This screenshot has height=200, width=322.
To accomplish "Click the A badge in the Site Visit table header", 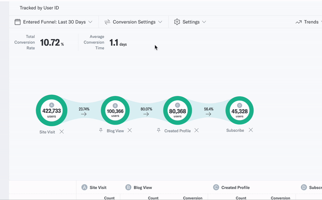I will coord(85,187).
